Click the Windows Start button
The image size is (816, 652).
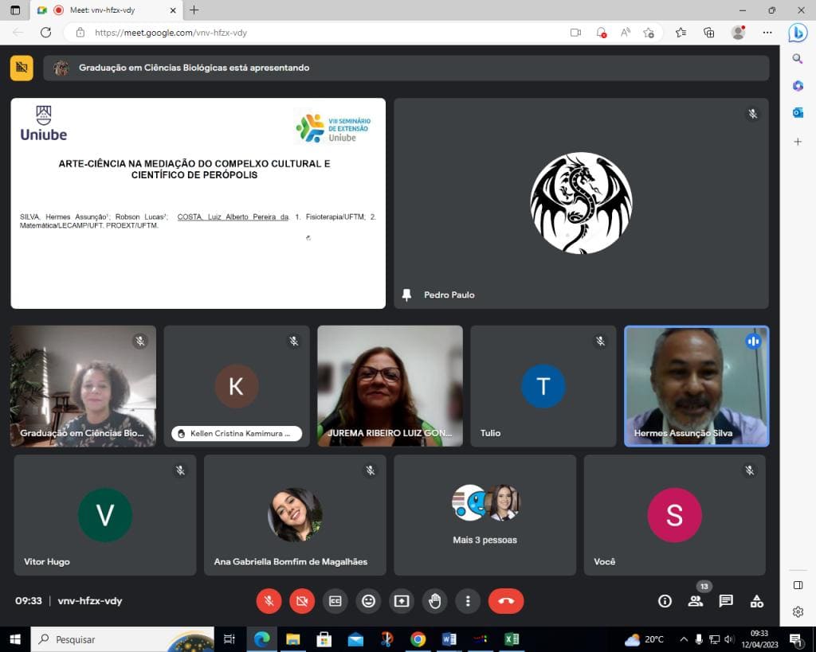tap(15, 639)
